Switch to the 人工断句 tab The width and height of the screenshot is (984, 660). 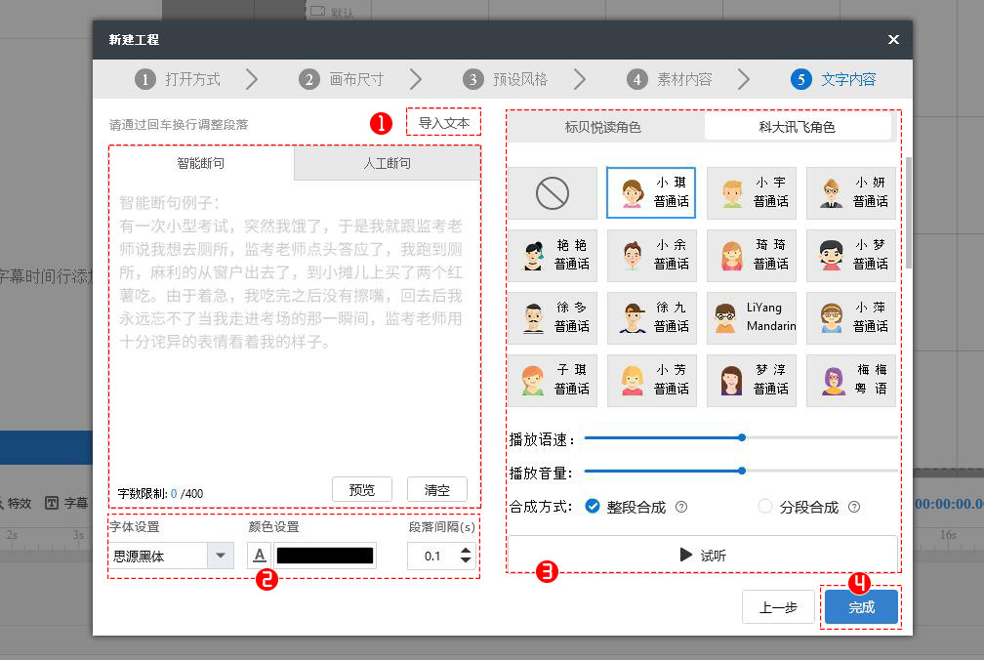coord(386,163)
